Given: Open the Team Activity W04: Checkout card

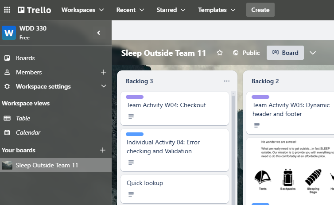Looking at the screenshot, I should click(175, 108).
